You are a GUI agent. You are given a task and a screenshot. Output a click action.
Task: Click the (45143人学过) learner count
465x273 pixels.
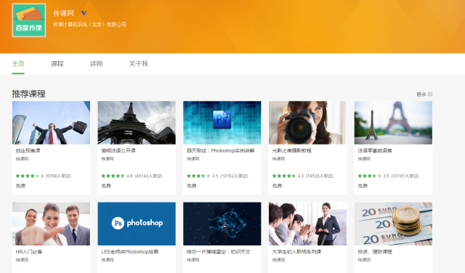148,176
